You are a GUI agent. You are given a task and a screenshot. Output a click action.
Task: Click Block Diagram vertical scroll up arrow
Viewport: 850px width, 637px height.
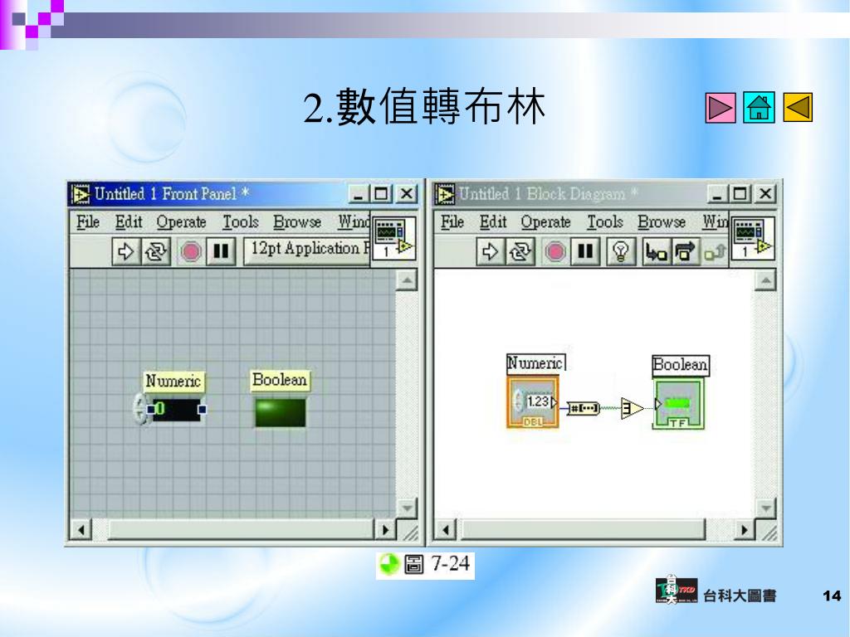point(765,280)
